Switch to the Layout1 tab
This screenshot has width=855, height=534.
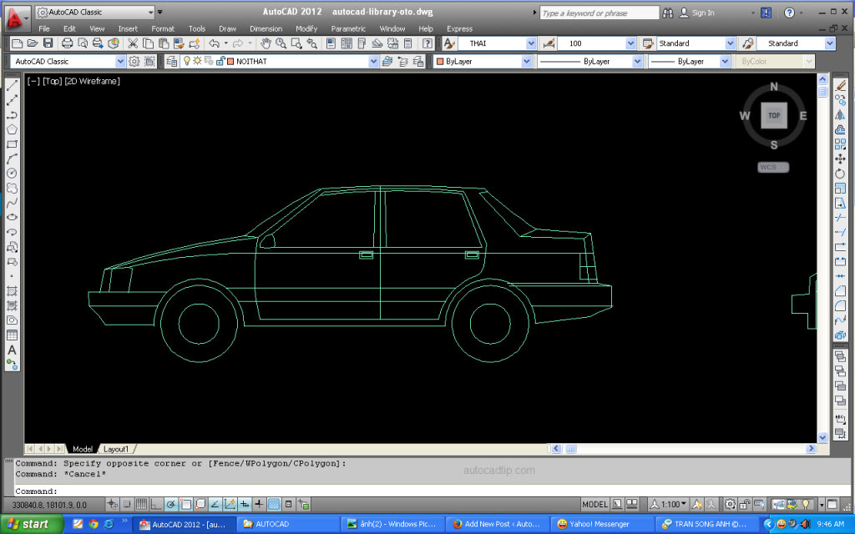(116, 449)
